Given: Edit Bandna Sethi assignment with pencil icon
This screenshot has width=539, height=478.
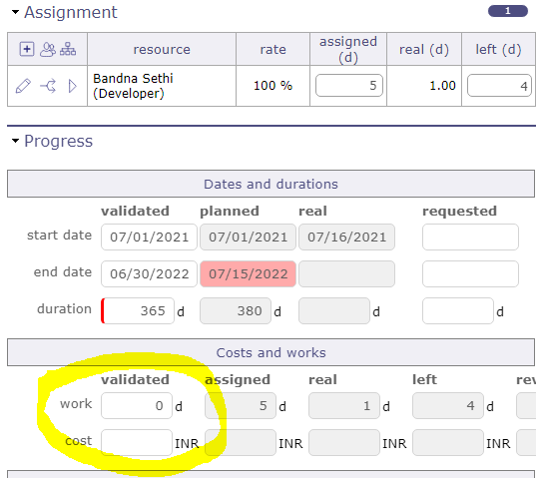Looking at the screenshot, I should click(x=23, y=86).
